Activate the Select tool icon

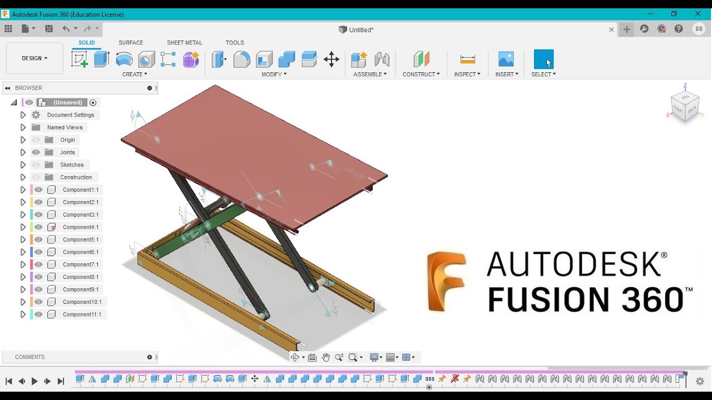pyautogui.click(x=543, y=59)
